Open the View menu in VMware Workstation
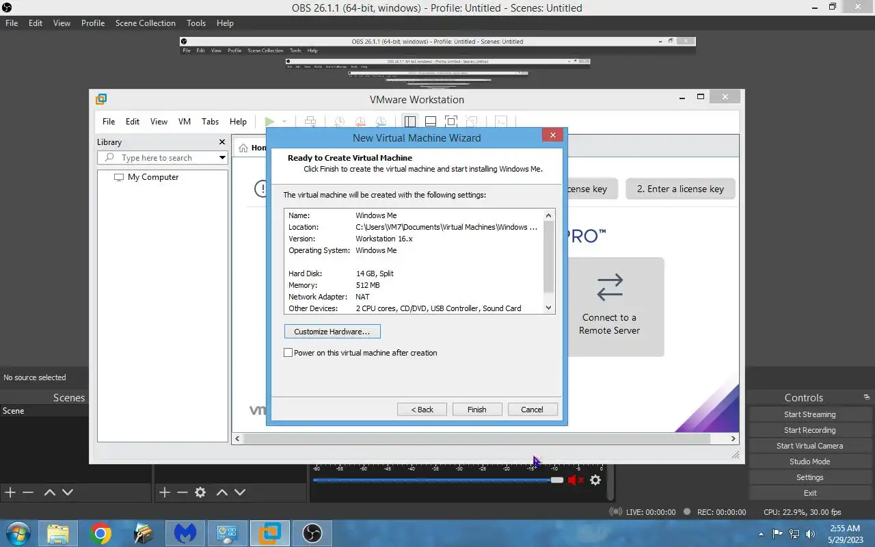The height and width of the screenshot is (547, 875). [x=159, y=122]
